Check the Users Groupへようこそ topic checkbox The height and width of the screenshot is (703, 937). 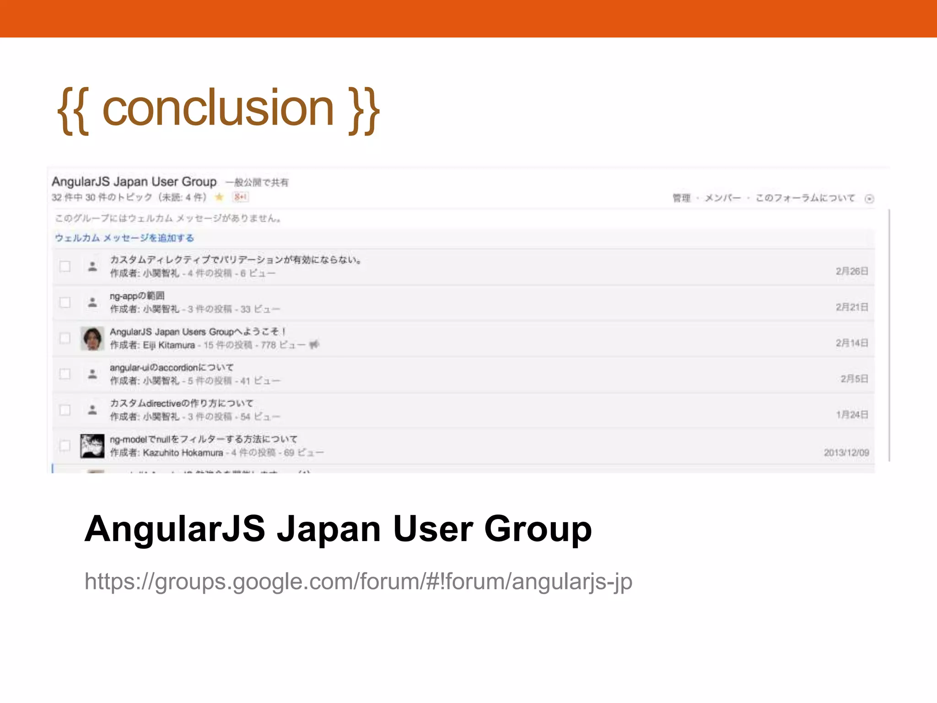click(65, 338)
